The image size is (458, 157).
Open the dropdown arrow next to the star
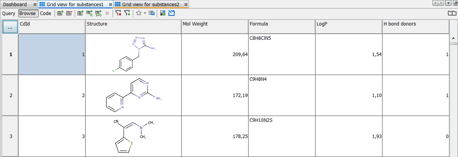[x=145, y=13]
